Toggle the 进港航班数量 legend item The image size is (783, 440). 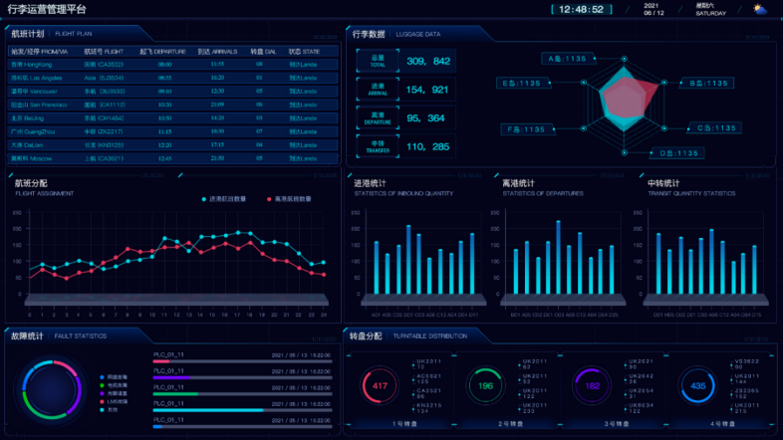224,199
